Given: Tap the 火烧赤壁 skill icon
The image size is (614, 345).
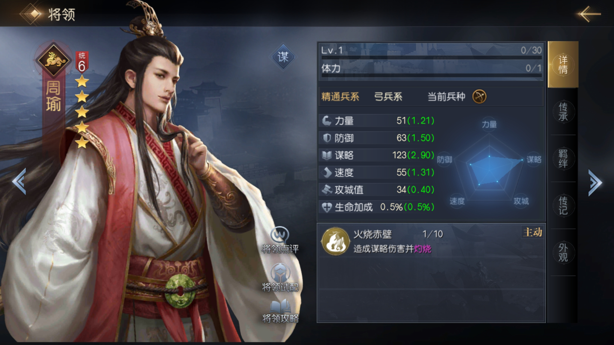Looking at the screenshot, I should tap(335, 241).
